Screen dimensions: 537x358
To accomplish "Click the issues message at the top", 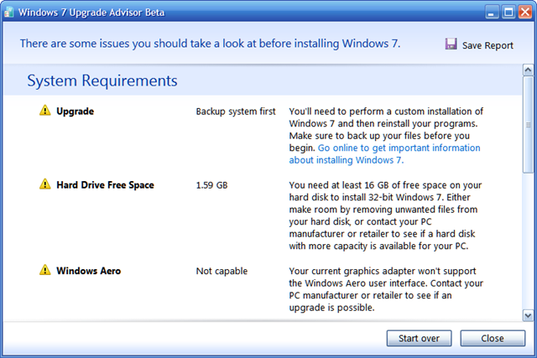I will click(210, 44).
